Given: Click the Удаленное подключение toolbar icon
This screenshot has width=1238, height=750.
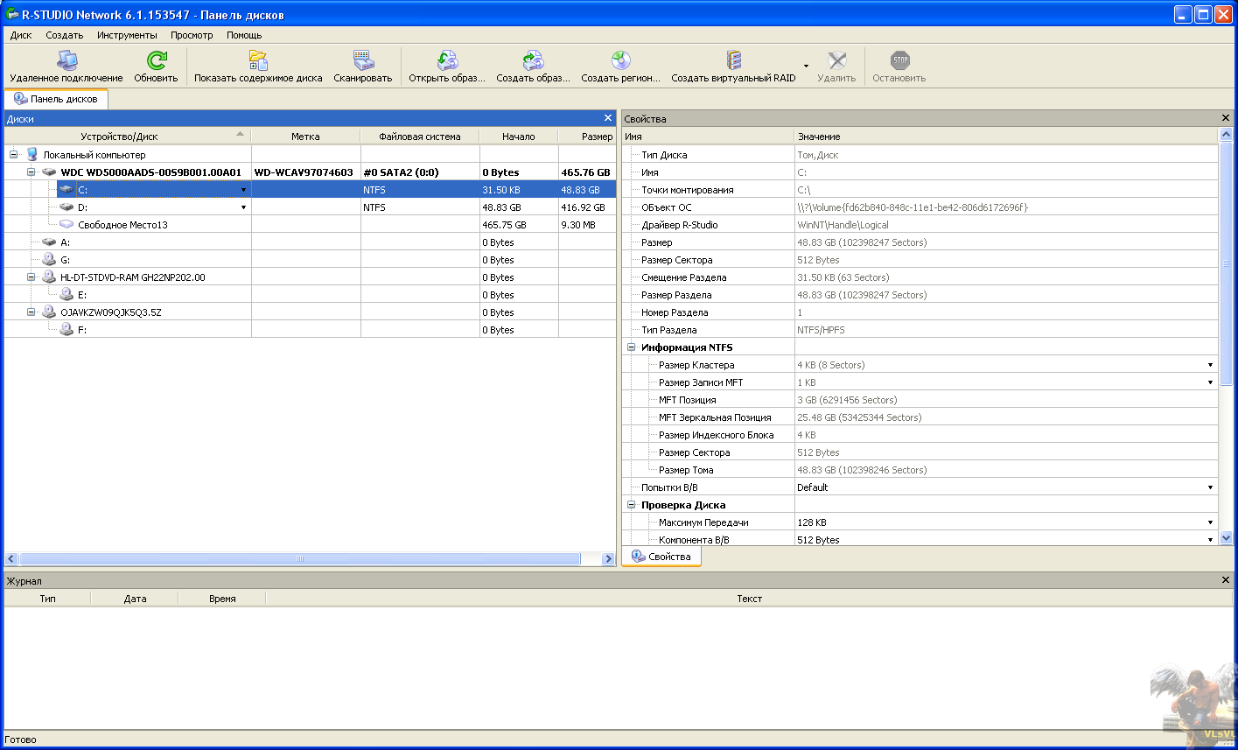Looking at the screenshot, I should pos(66,60).
